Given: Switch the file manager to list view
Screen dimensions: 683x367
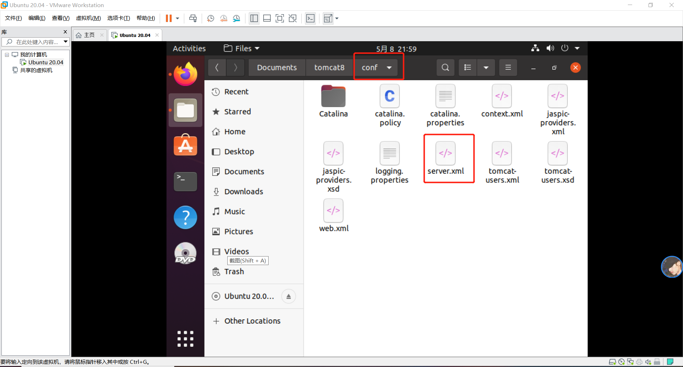Looking at the screenshot, I should pos(467,67).
